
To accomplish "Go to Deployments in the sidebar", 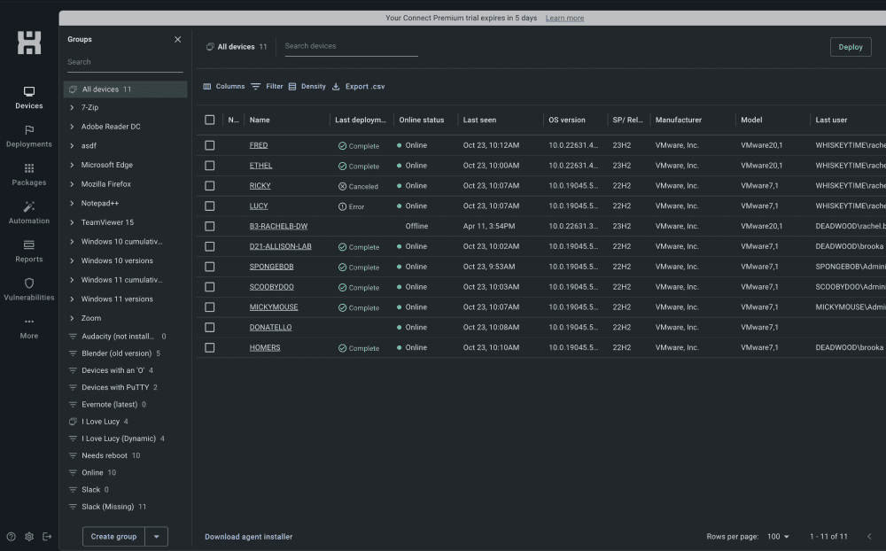I will pos(29,136).
